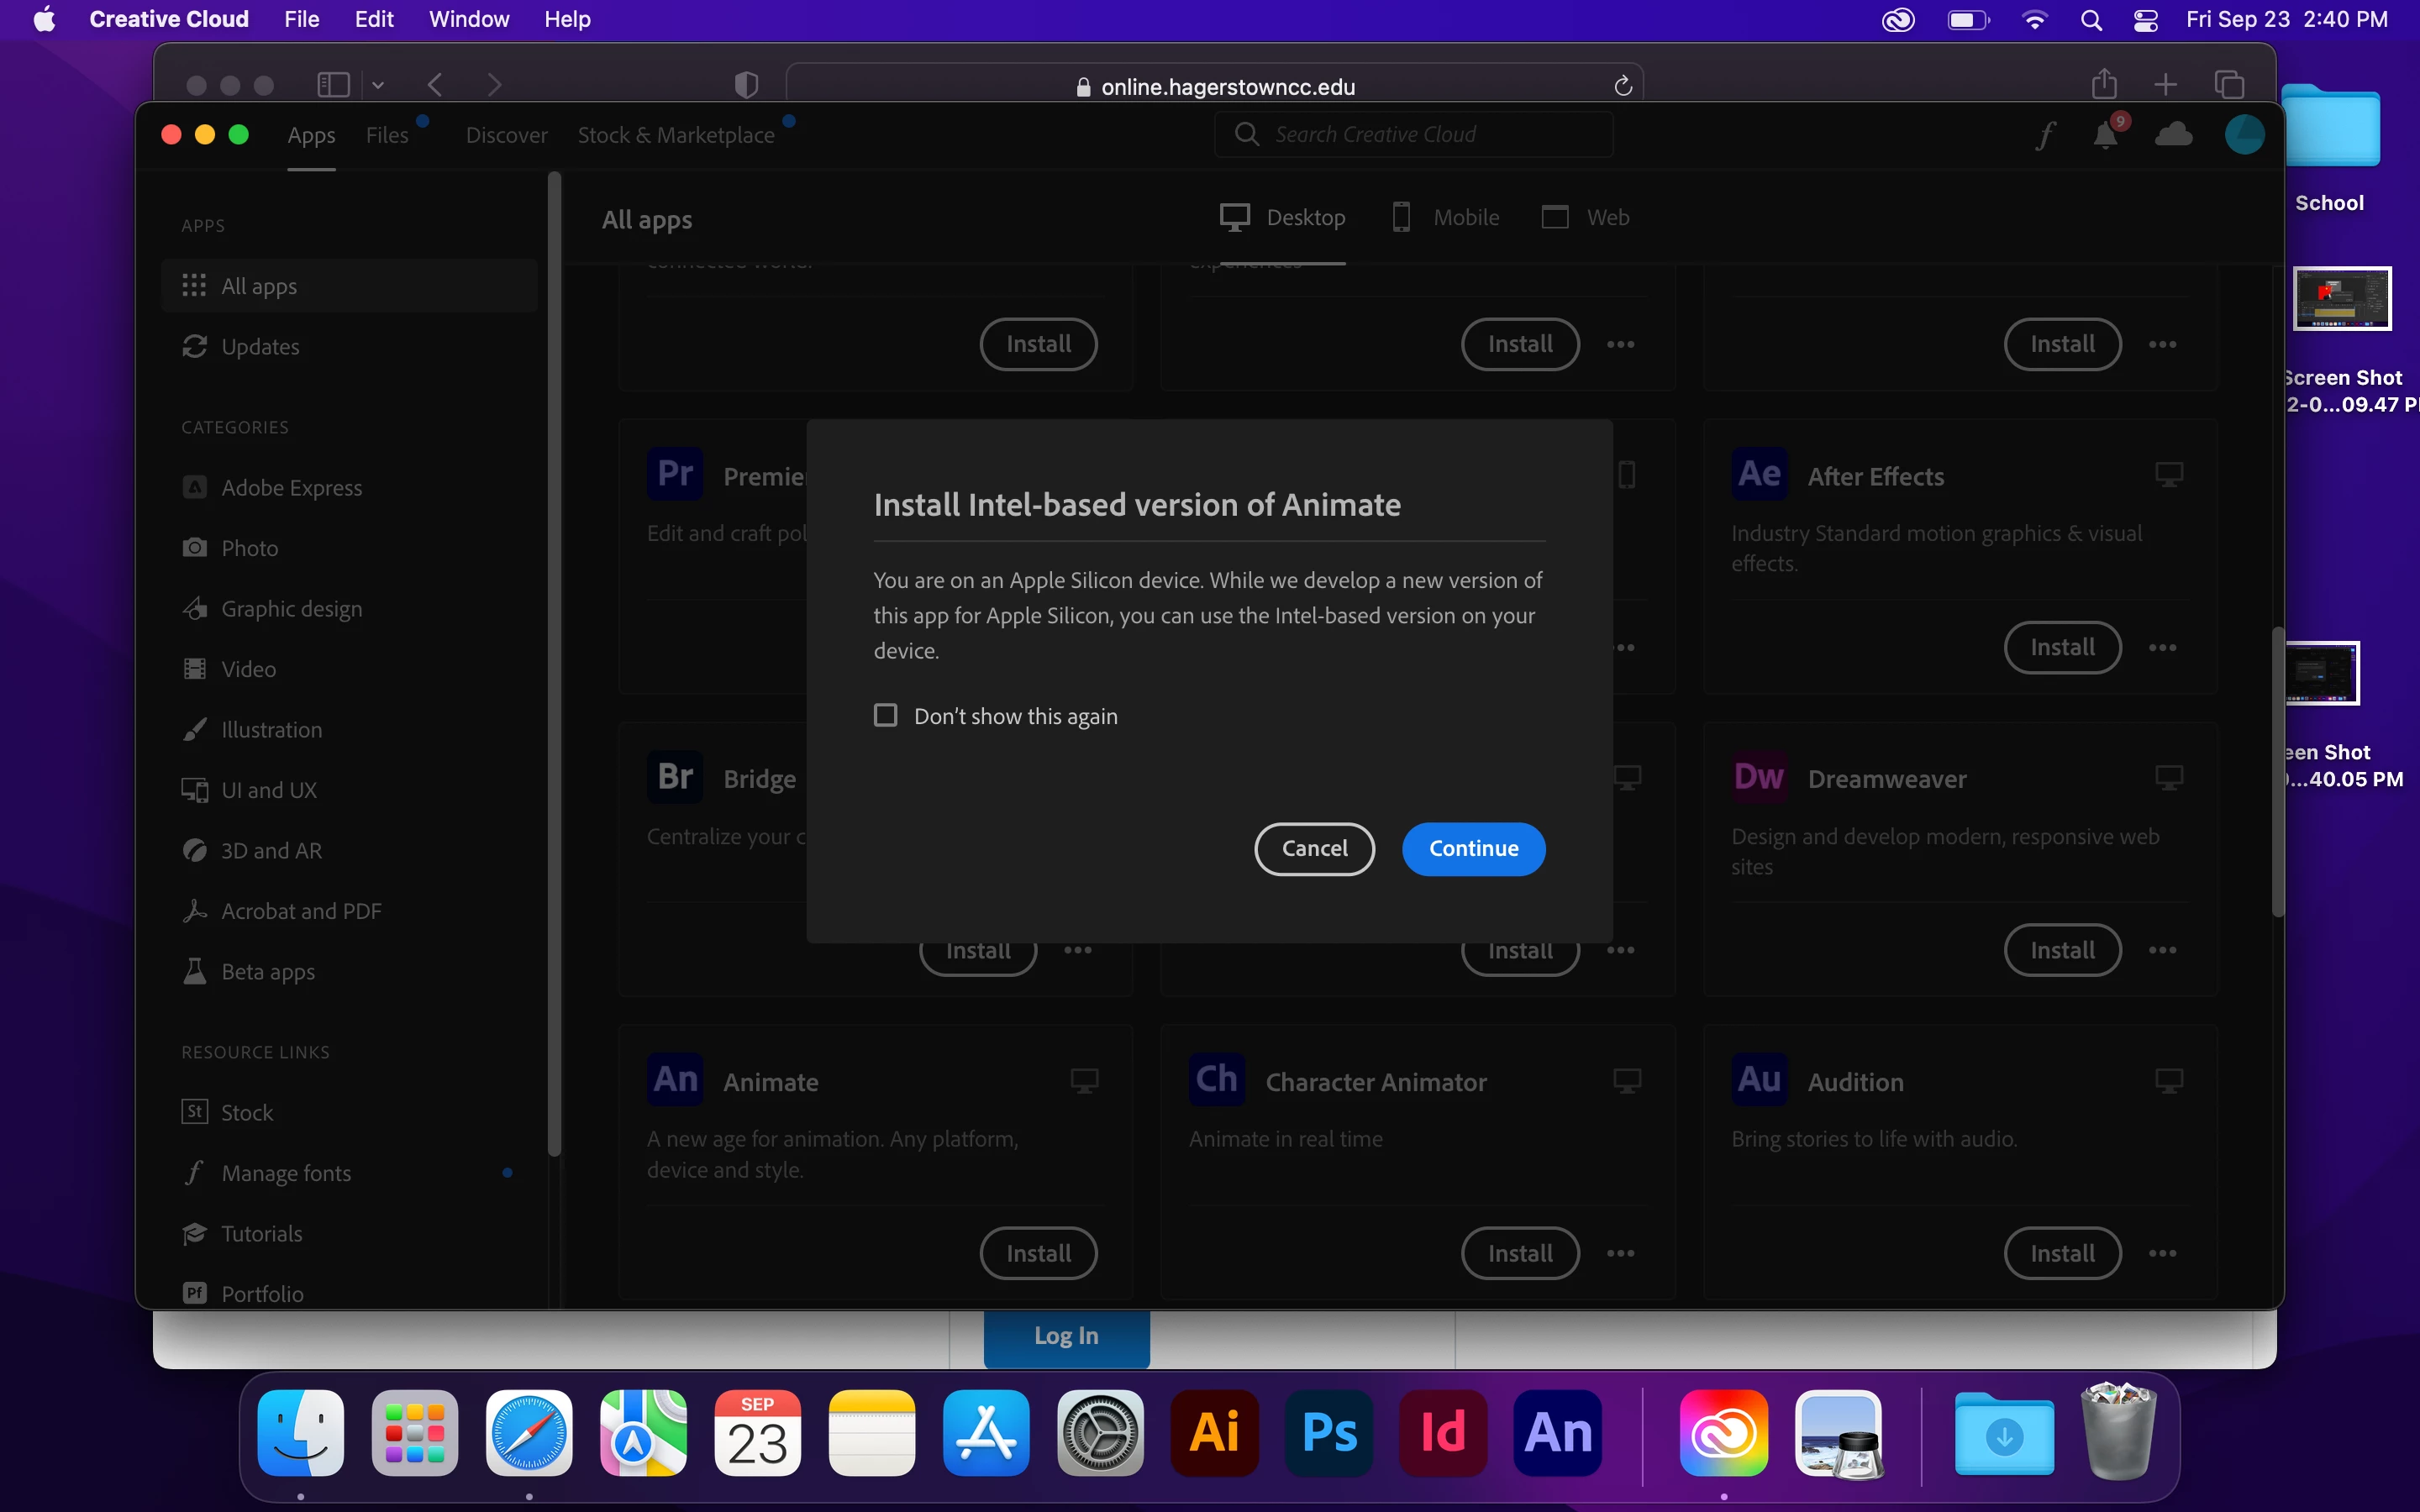This screenshot has width=2420, height=1512.
Task: Select Beta apps category
Action: (267, 971)
